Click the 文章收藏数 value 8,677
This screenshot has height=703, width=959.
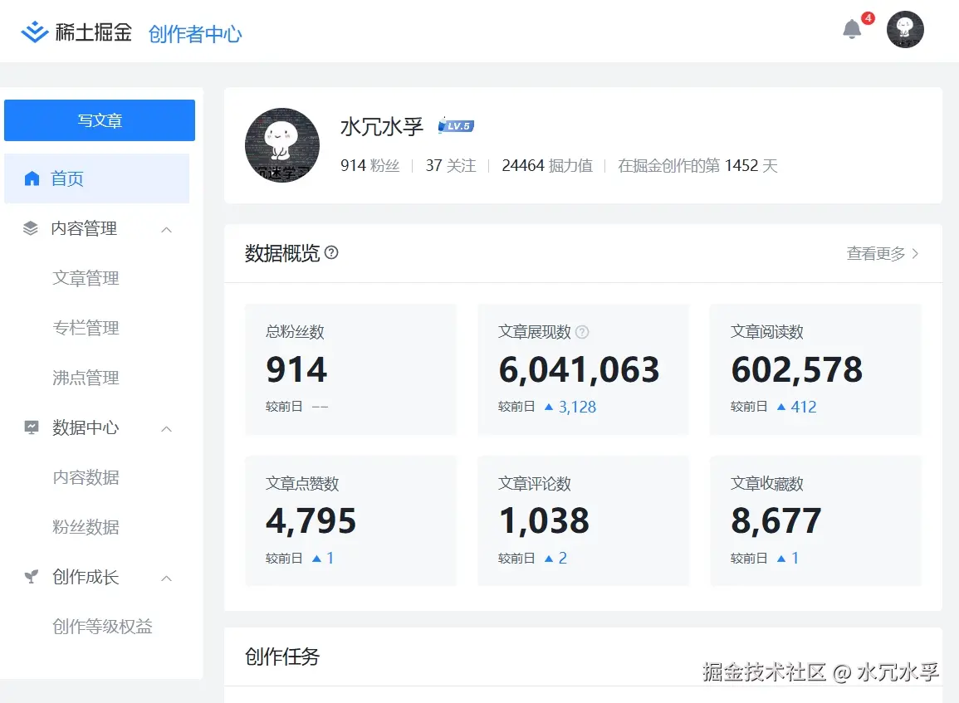pos(776,521)
